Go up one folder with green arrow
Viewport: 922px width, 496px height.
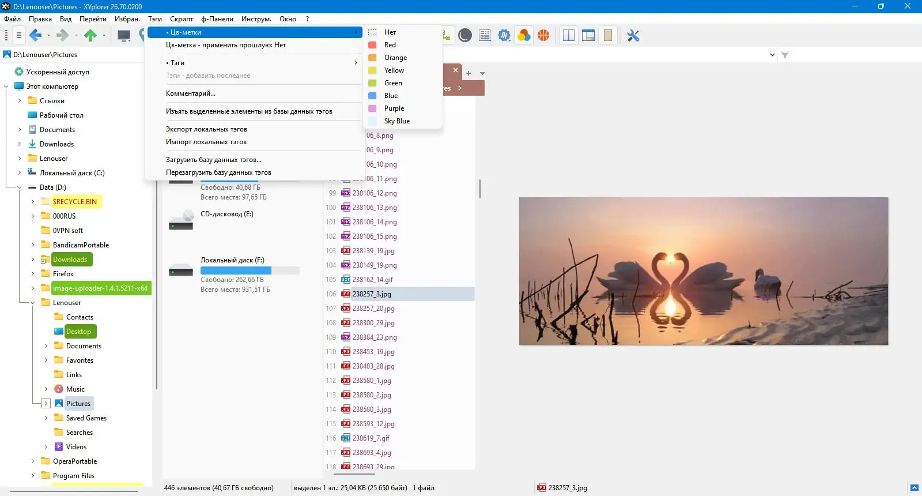pos(90,36)
